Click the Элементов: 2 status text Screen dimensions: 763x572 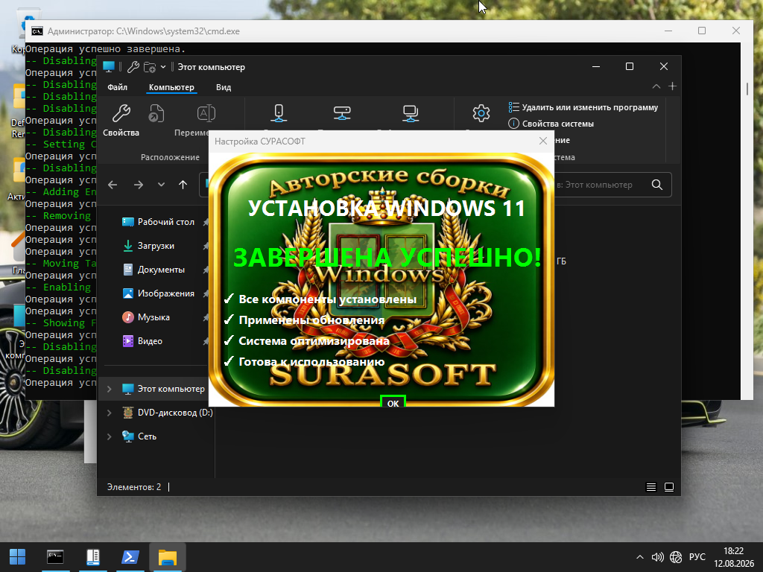(134, 487)
